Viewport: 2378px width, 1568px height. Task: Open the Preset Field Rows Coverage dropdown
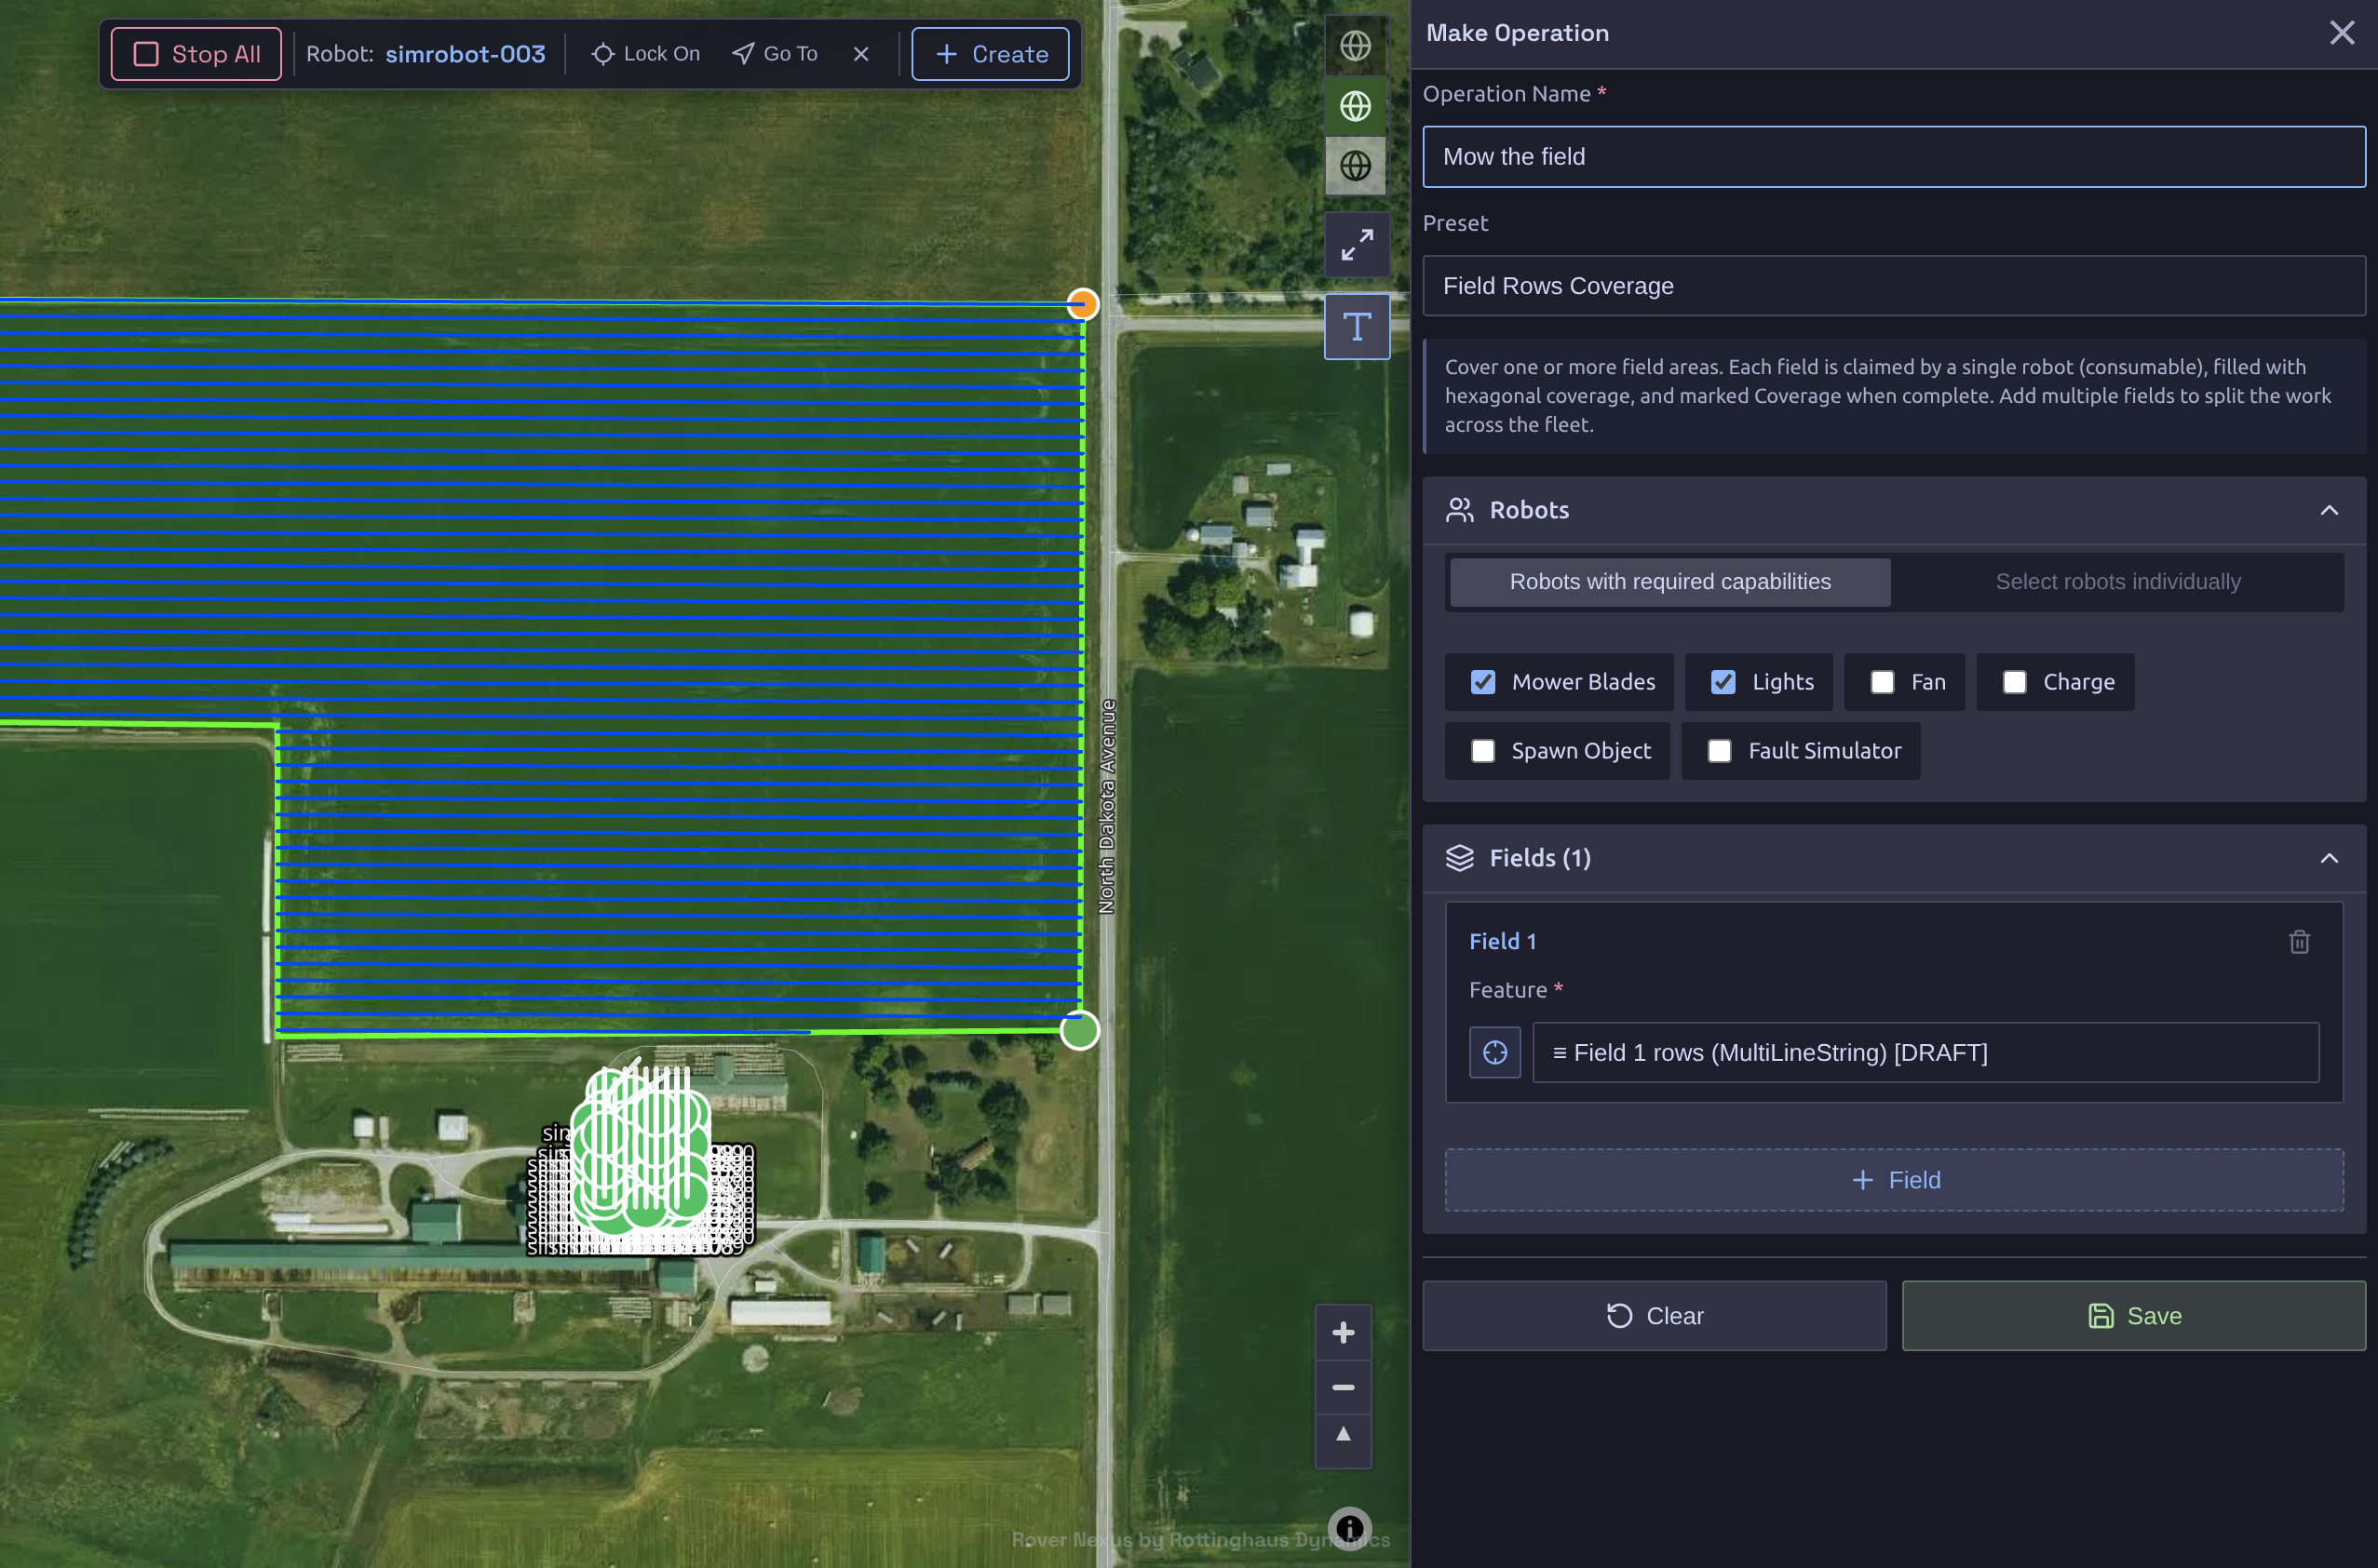pyautogui.click(x=1894, y=286)
